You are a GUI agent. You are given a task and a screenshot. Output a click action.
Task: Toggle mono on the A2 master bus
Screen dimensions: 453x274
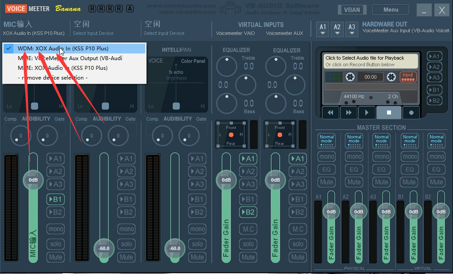[x=354, y=156]
